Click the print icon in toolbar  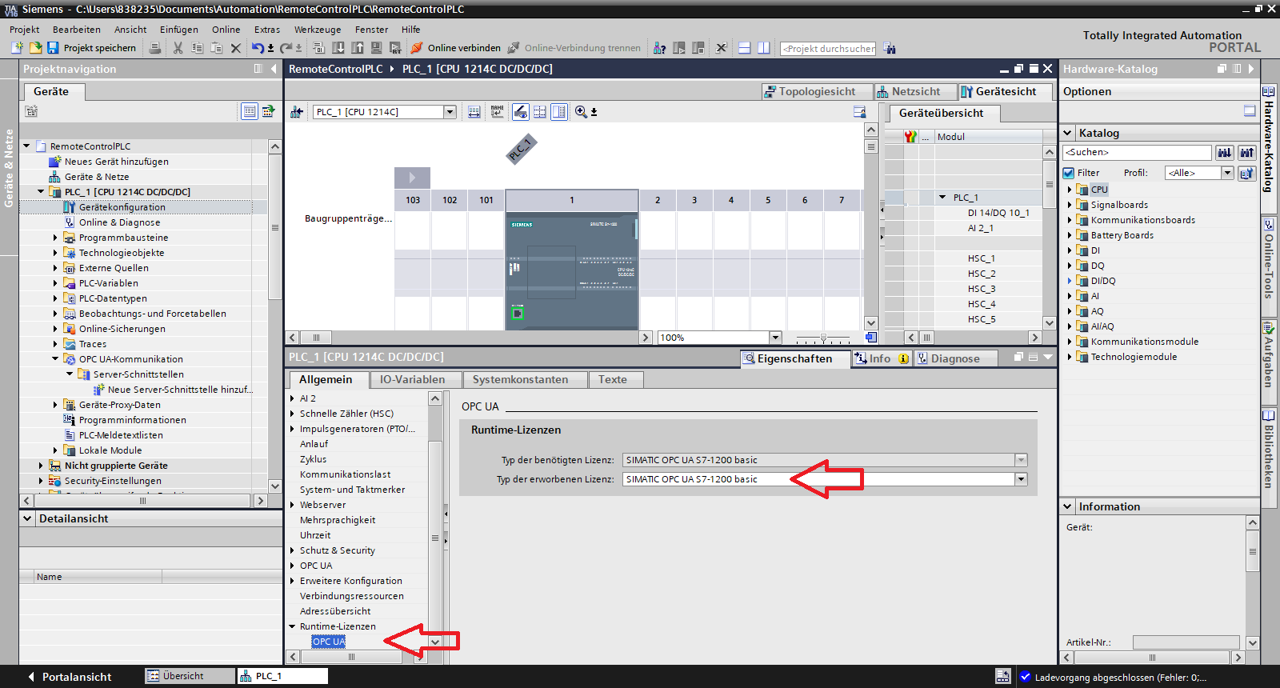pos(155,48)
